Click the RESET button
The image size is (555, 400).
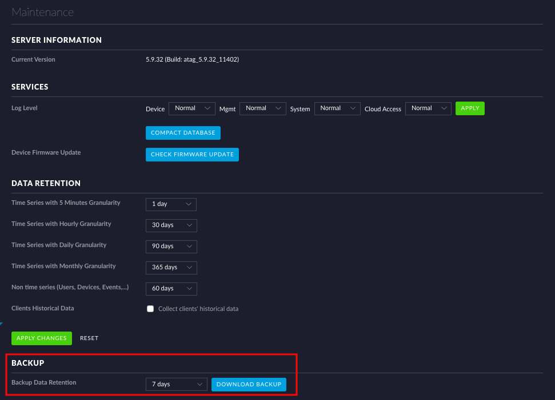pyautogui.click(x=89, y=338)
